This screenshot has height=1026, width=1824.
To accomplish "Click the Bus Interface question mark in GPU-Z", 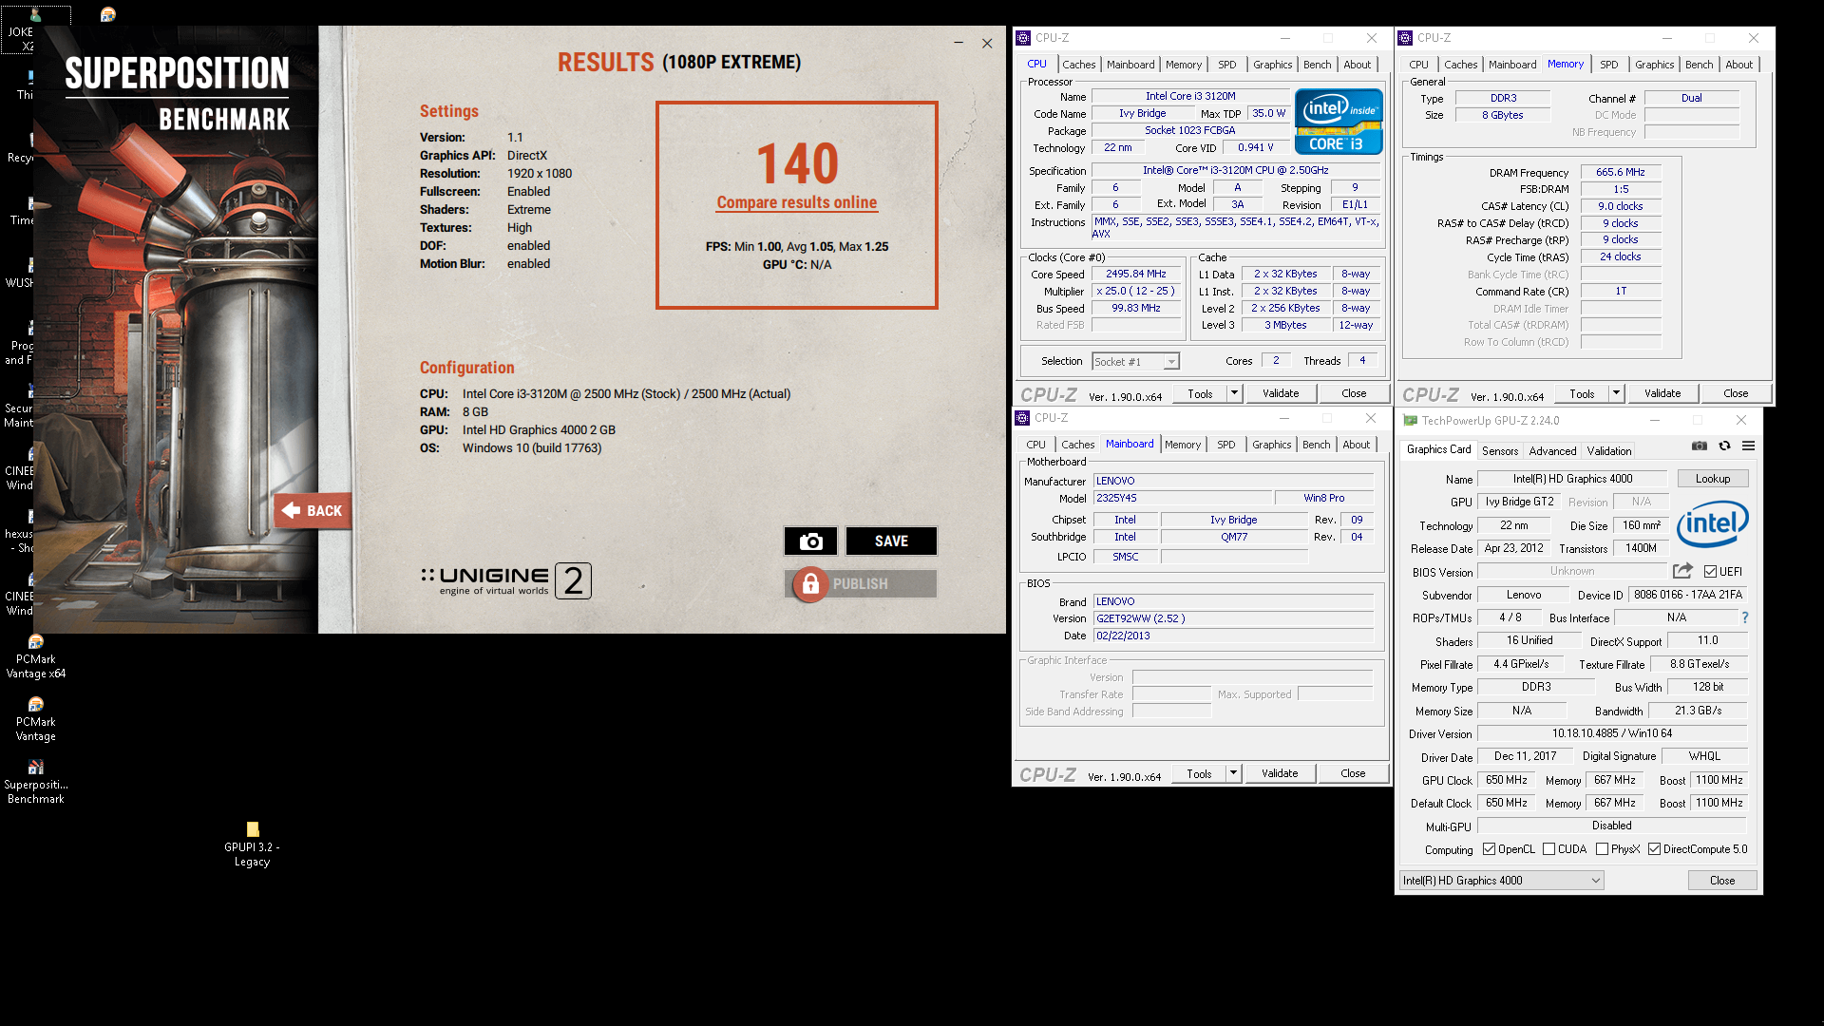I will tap(1745, 617).
